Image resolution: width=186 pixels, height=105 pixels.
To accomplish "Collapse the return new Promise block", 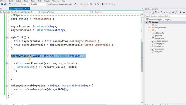I will (6, 63).
